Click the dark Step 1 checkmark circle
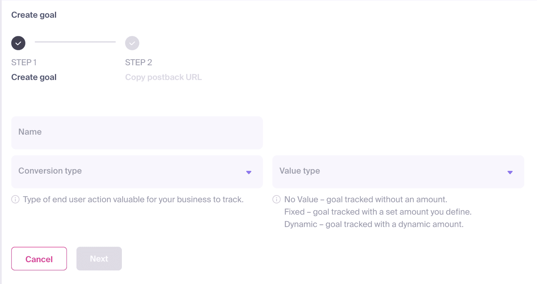This screenshot has width=537, height=284. pyautogui.click(x=18, y=43)
